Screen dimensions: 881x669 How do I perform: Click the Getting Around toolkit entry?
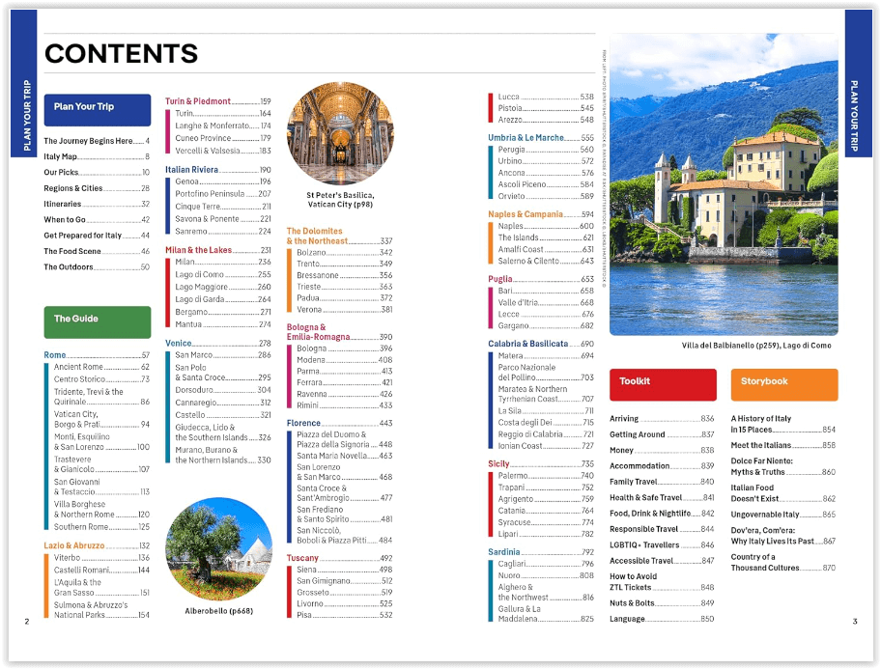638,434
